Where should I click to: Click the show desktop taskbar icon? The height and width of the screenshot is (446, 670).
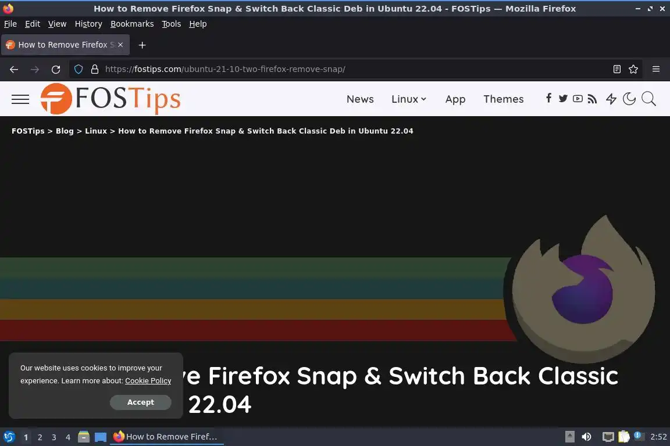pyautogui.click(x=101, y=437)
